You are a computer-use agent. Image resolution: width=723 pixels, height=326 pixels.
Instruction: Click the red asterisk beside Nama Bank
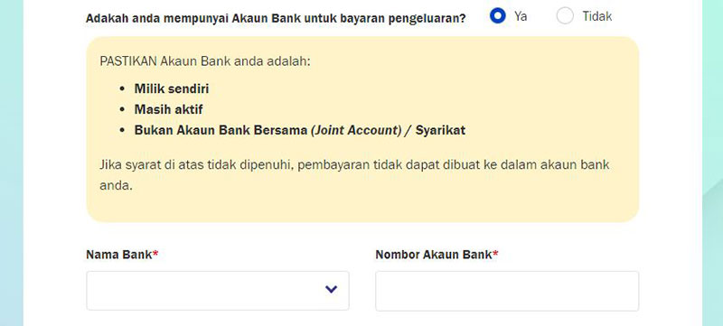[155, 253]
